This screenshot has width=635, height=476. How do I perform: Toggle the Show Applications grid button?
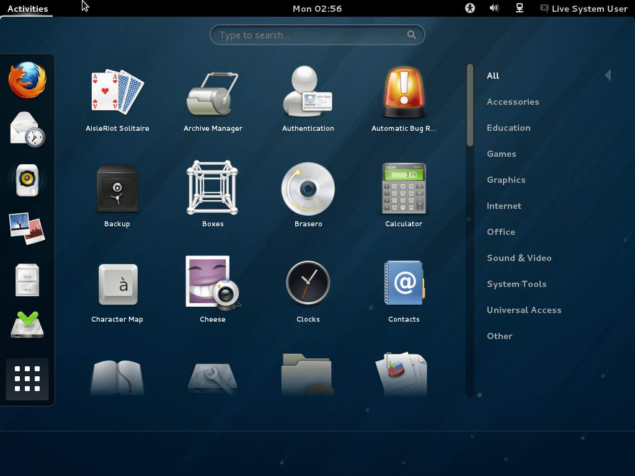27,379
